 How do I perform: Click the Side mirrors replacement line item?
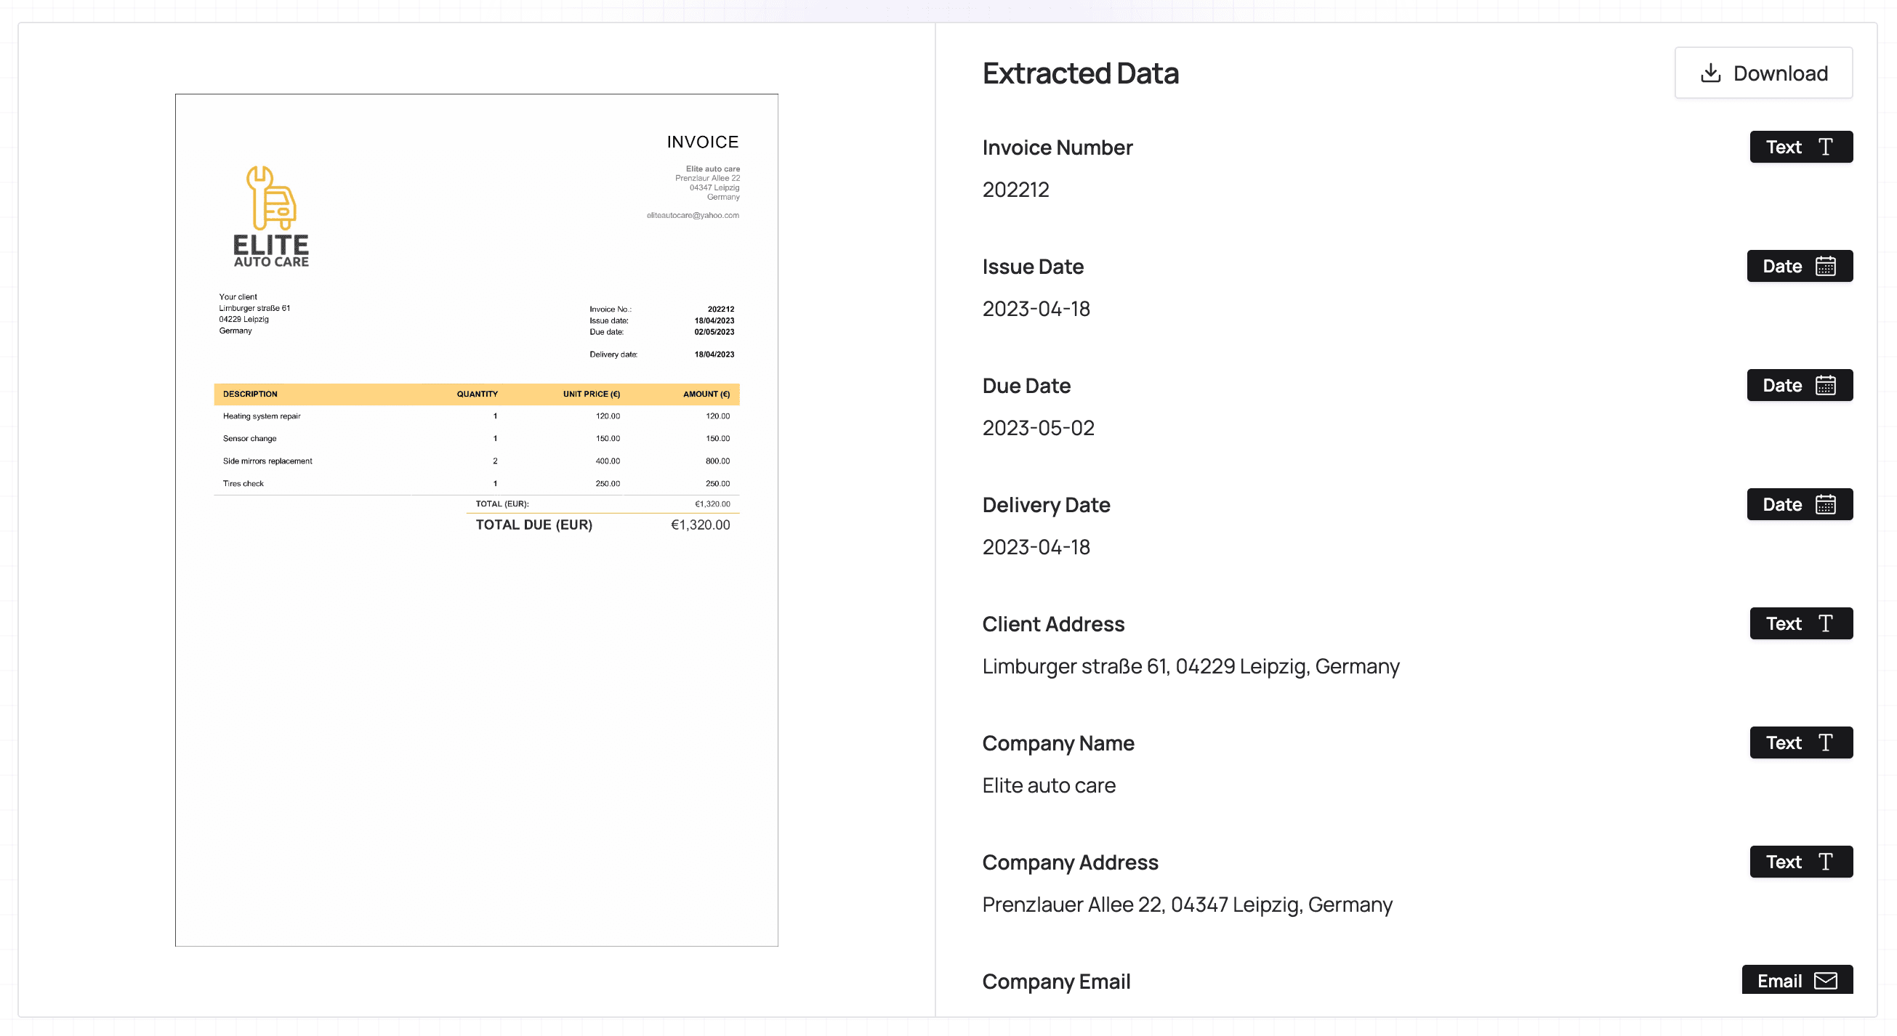pyautogui.click(x=267, y=461)
